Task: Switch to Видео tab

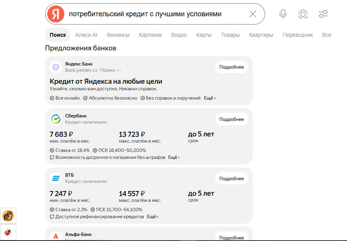Action: (x=179, y=35)
